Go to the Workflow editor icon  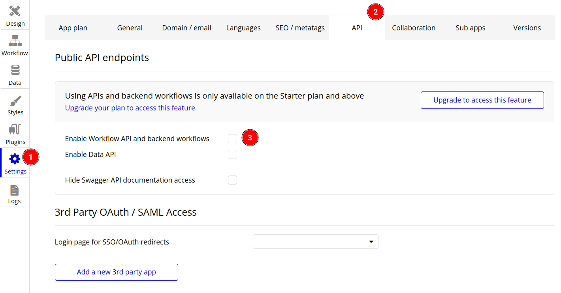[x=15, y=41]
